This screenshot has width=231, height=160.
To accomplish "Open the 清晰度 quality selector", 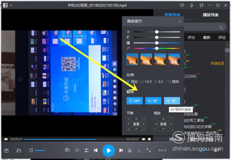I will 162,150.
